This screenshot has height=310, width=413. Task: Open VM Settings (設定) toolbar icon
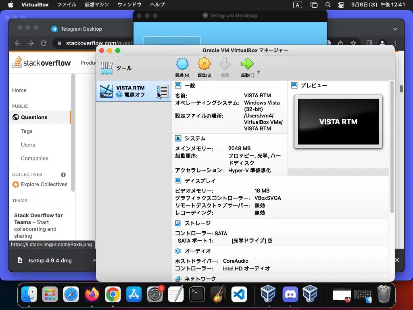click(204, 67)
